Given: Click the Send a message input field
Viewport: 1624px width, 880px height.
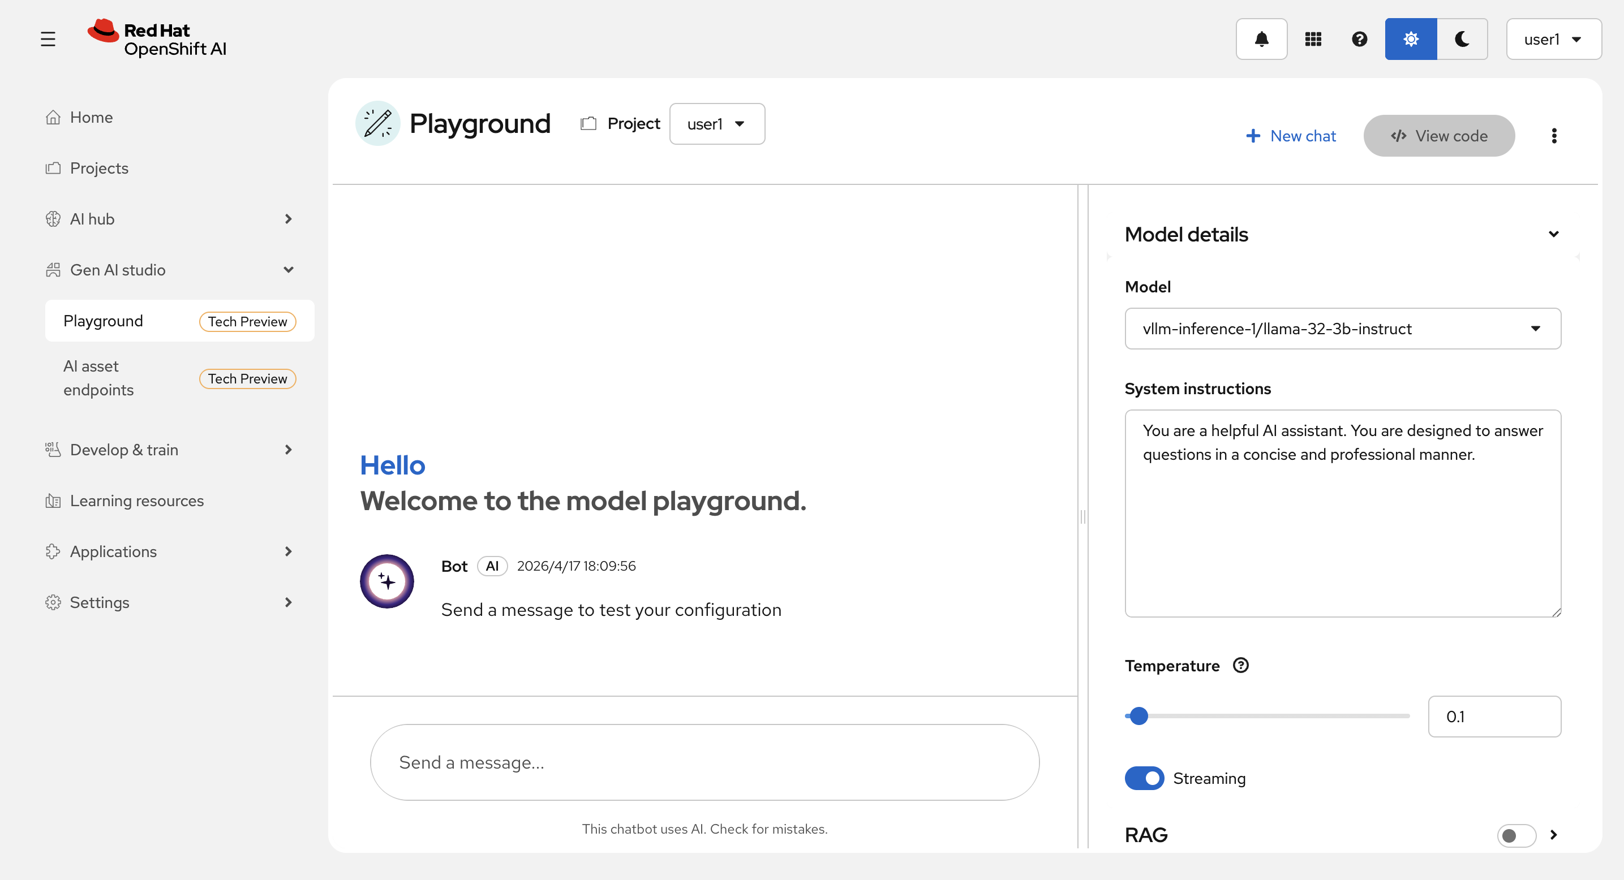Looking at the screenshot, I should [x=704, y=762].
